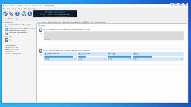Uncheck the partition 4 (C:) checkbox
The width and height of the screenshot is (191, 107).
click(x=182, y=59)
